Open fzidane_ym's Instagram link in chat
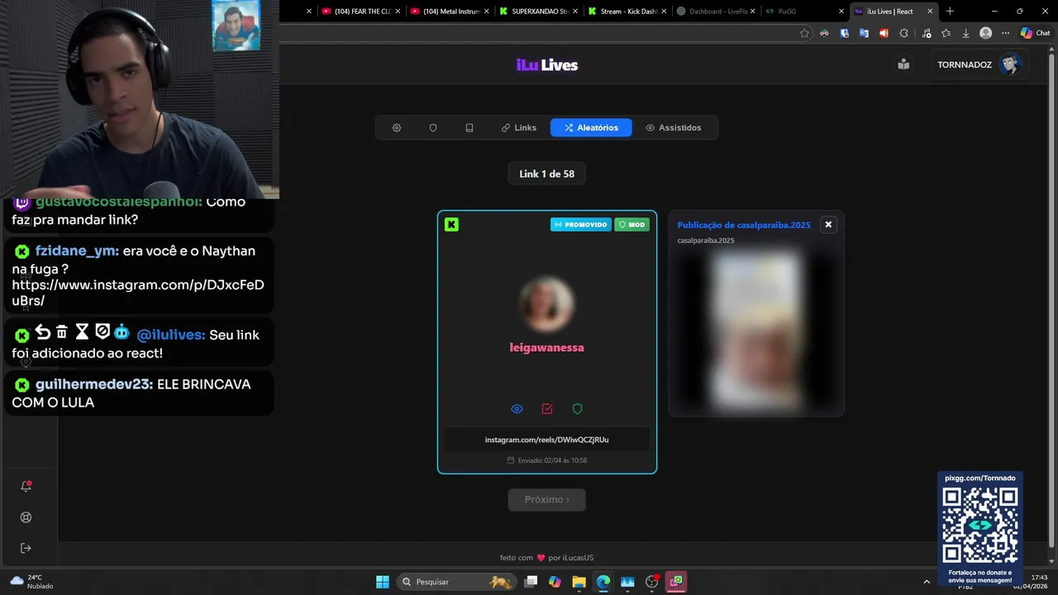 [x=138, y=293]
